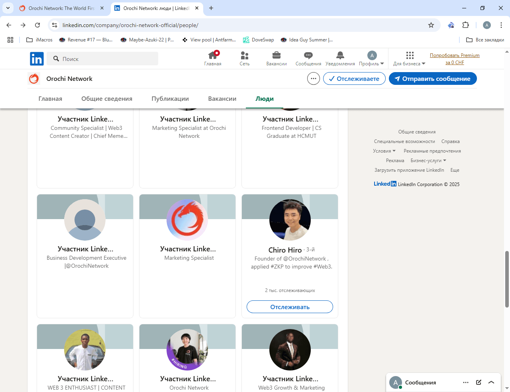Switch to the Вакансии company tab

click(222, 98)
